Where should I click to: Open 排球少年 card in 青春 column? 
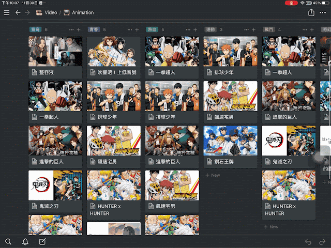pyautogui.click(x=114, y=102)
